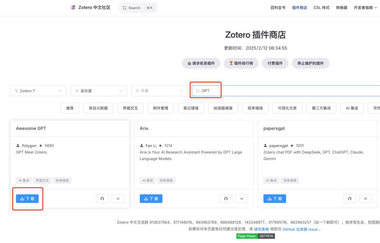380x243 pixels.
Task: Click the Aria card title
Action: click(x=144, y=128)
